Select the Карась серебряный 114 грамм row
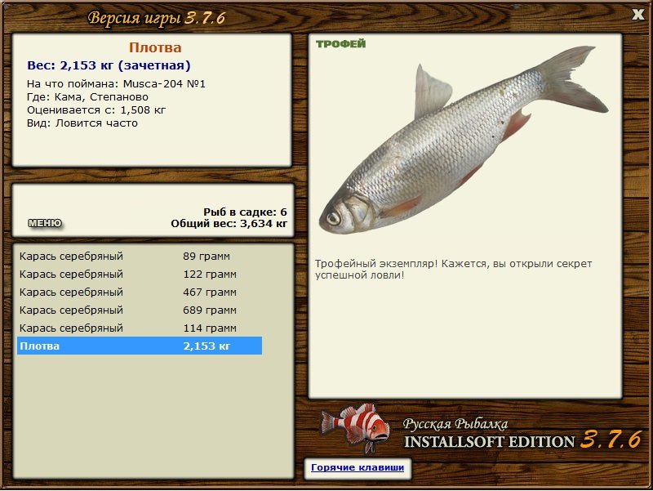This screenshot has width=653, height=491. point(140,328)
